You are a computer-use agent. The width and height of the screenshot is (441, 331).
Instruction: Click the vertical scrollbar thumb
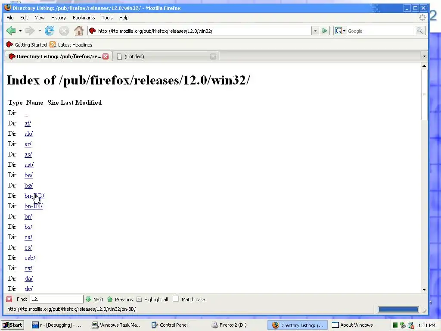point(424,95)
